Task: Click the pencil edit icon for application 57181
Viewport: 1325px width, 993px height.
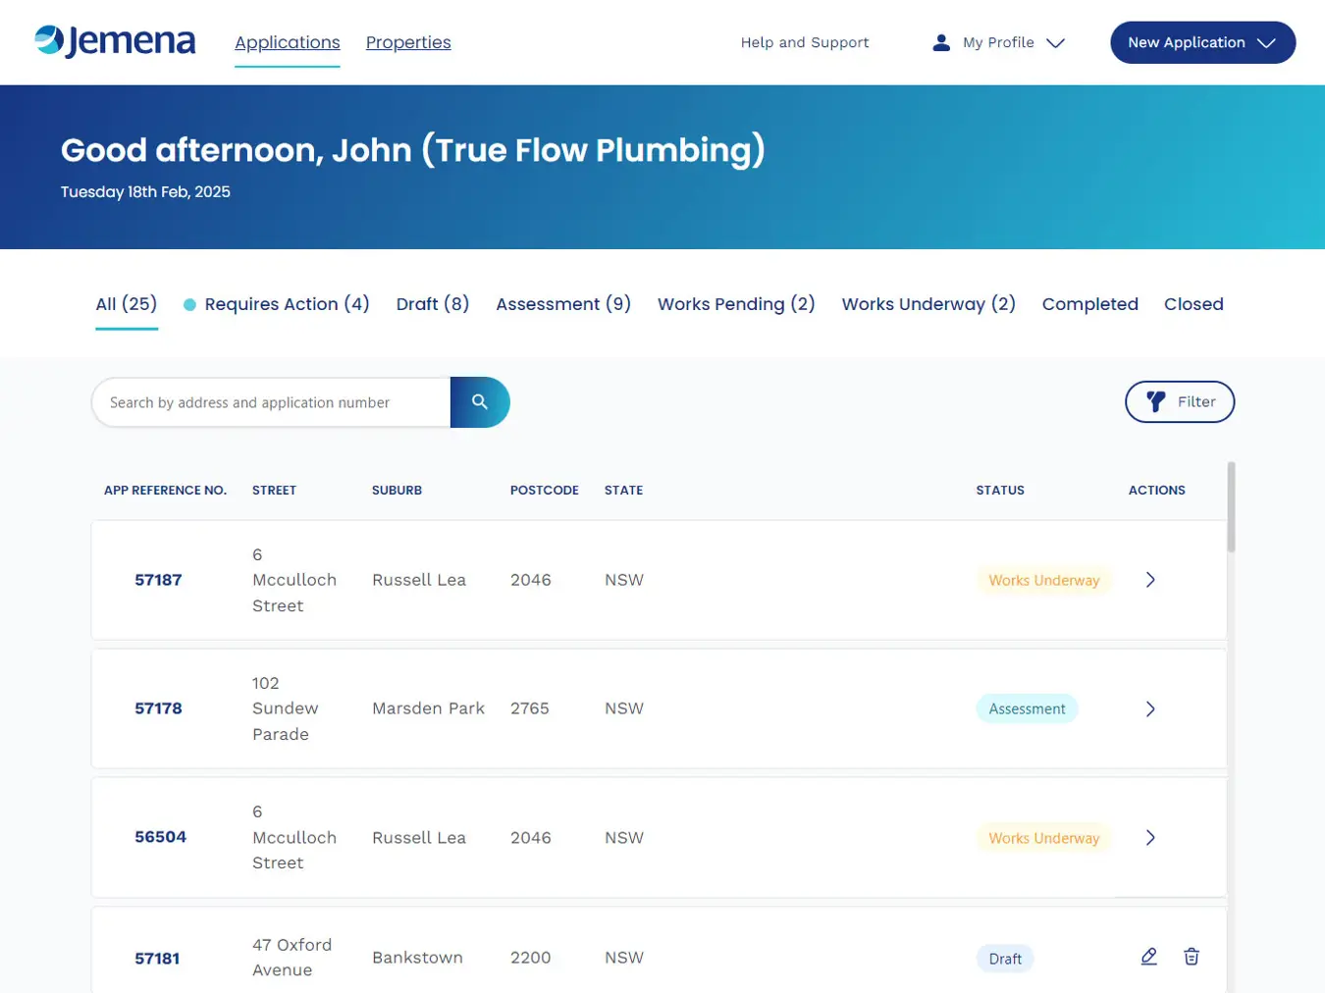Action: pyautogui.click(x=1148, y=957)
